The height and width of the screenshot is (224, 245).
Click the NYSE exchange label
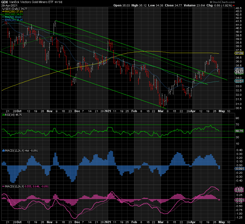[59, 2]
